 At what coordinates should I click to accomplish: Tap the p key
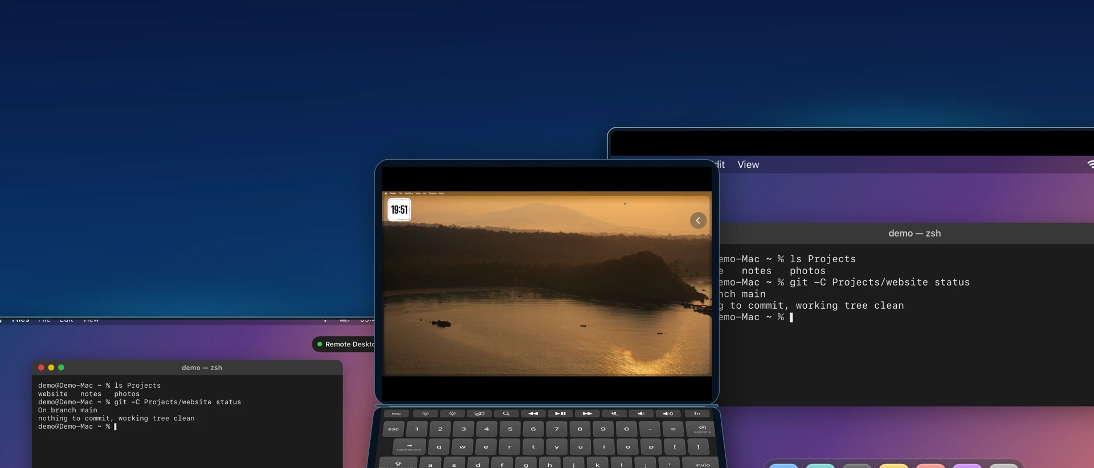coord(651,447)
